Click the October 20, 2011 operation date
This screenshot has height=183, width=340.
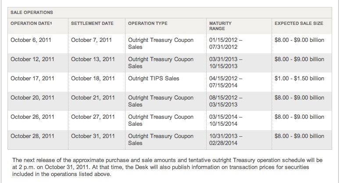click(x=32, y=98)
